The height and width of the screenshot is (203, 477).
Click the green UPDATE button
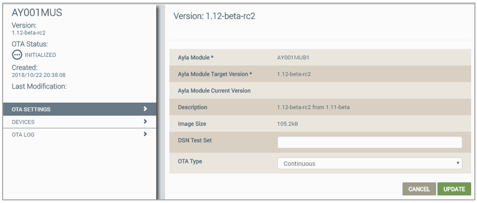click(x=454, y=189)
